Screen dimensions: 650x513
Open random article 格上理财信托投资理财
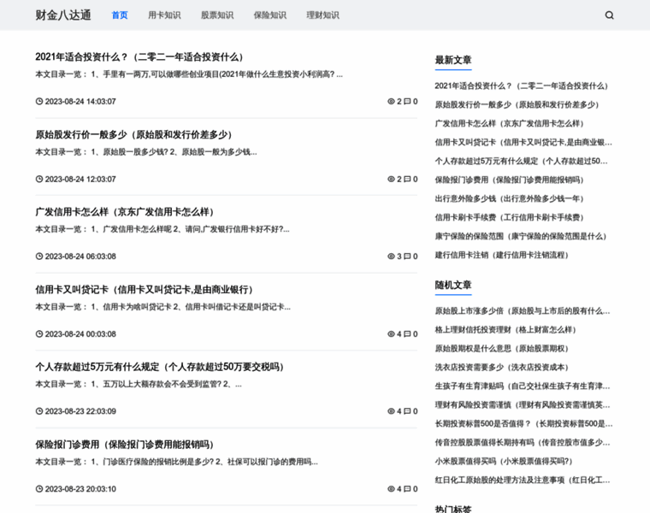coord(505,330)
